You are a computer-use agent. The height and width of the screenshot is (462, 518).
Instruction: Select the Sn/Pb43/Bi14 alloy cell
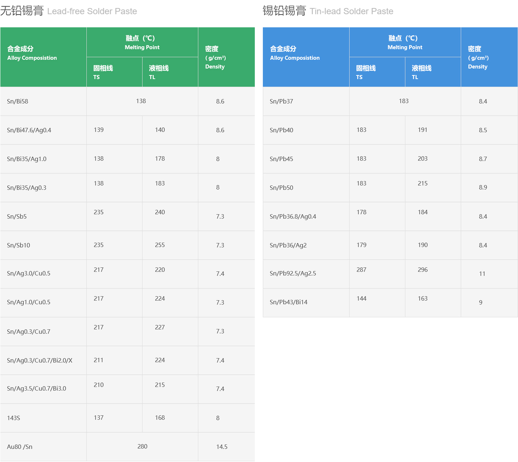point(288,302)
